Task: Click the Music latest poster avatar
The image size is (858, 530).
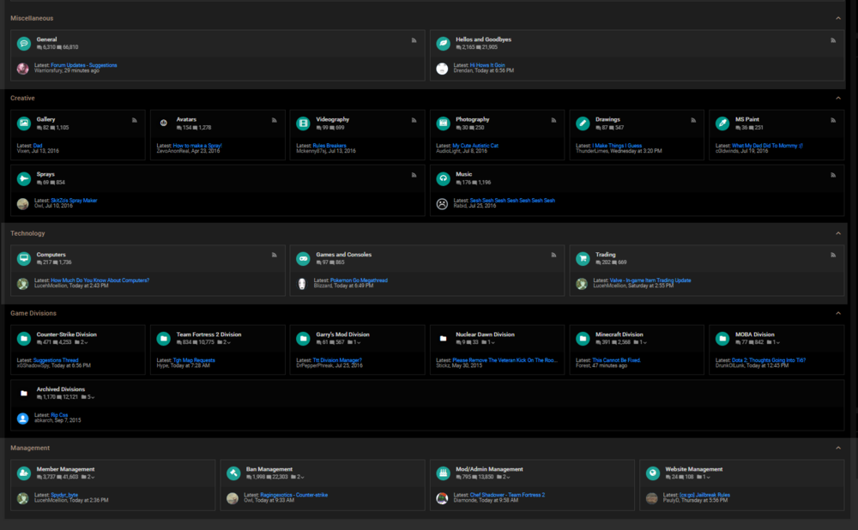Action: click(x=442, y=203)
